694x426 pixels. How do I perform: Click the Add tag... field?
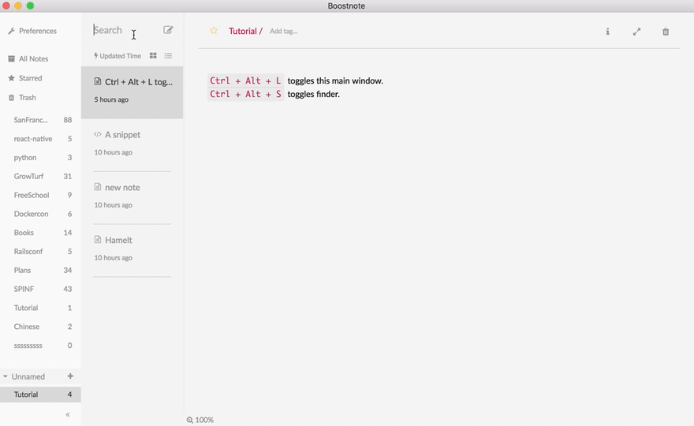point(284,31)
